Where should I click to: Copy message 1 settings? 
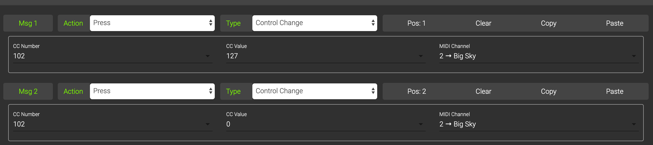tap(548, 23)
